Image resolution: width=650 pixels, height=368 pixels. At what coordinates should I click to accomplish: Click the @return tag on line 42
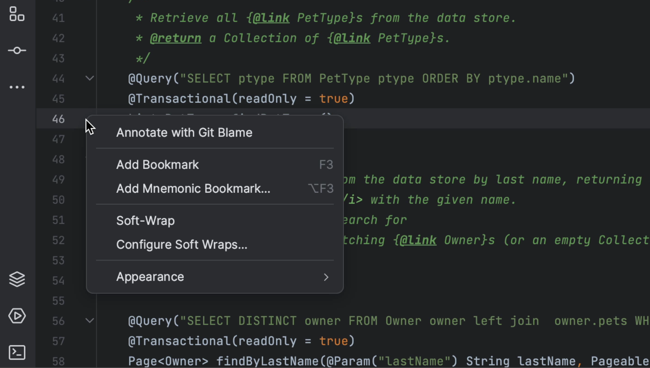(x=175, y=38)
